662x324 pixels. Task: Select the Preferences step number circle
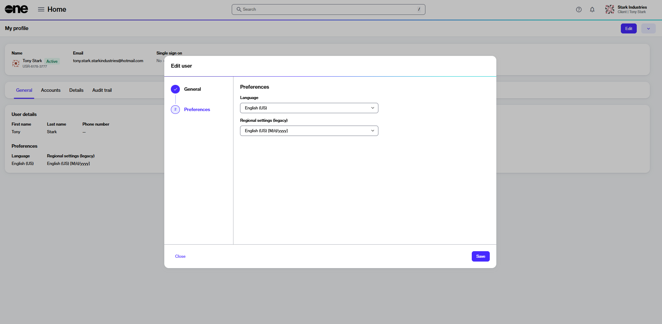tap(175, 109)
